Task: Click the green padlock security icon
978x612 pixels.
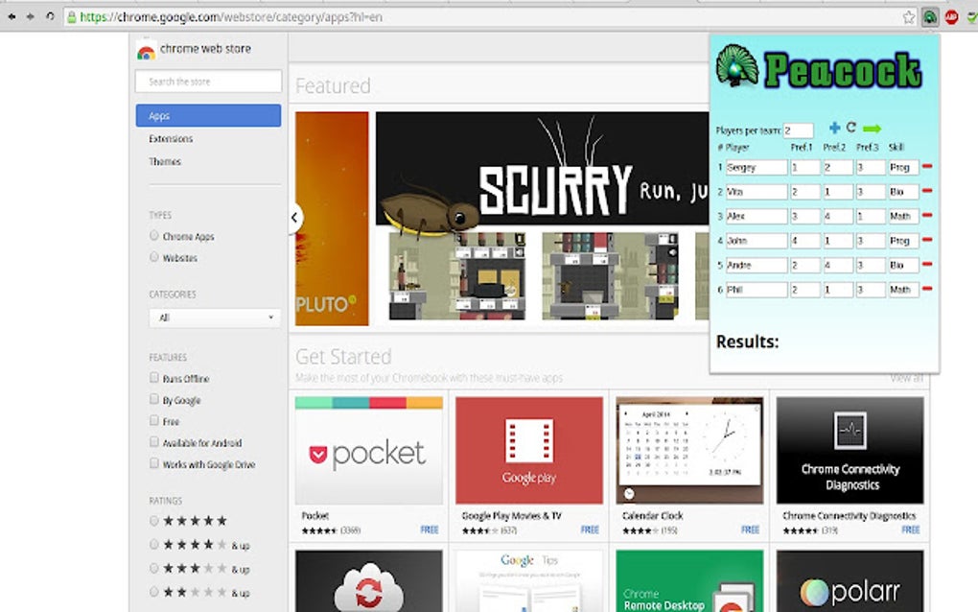Action: click(x=72, y=17)
